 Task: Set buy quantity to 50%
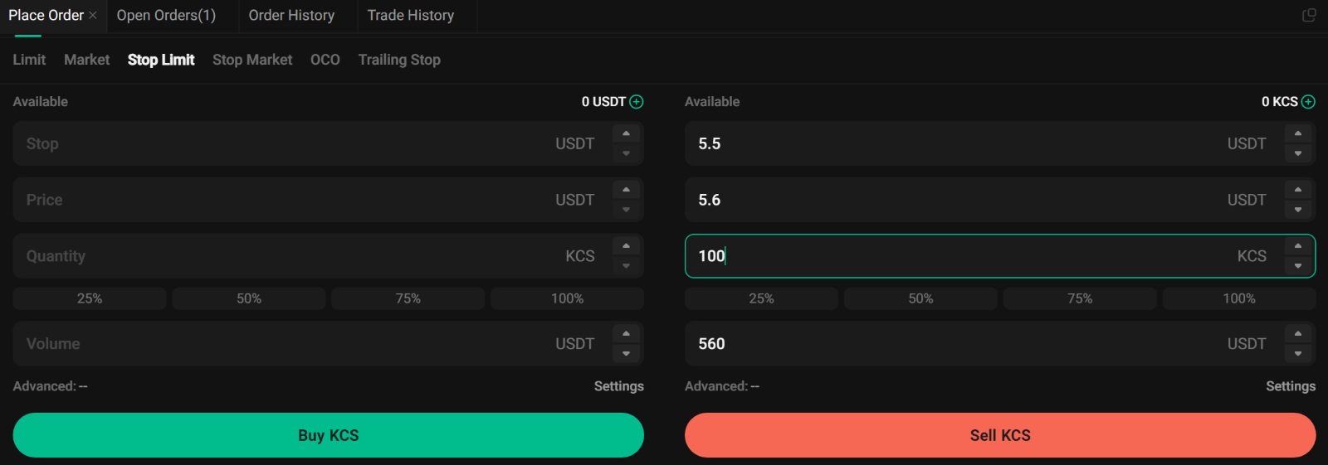pyautogui.click(x=249, y=298)
